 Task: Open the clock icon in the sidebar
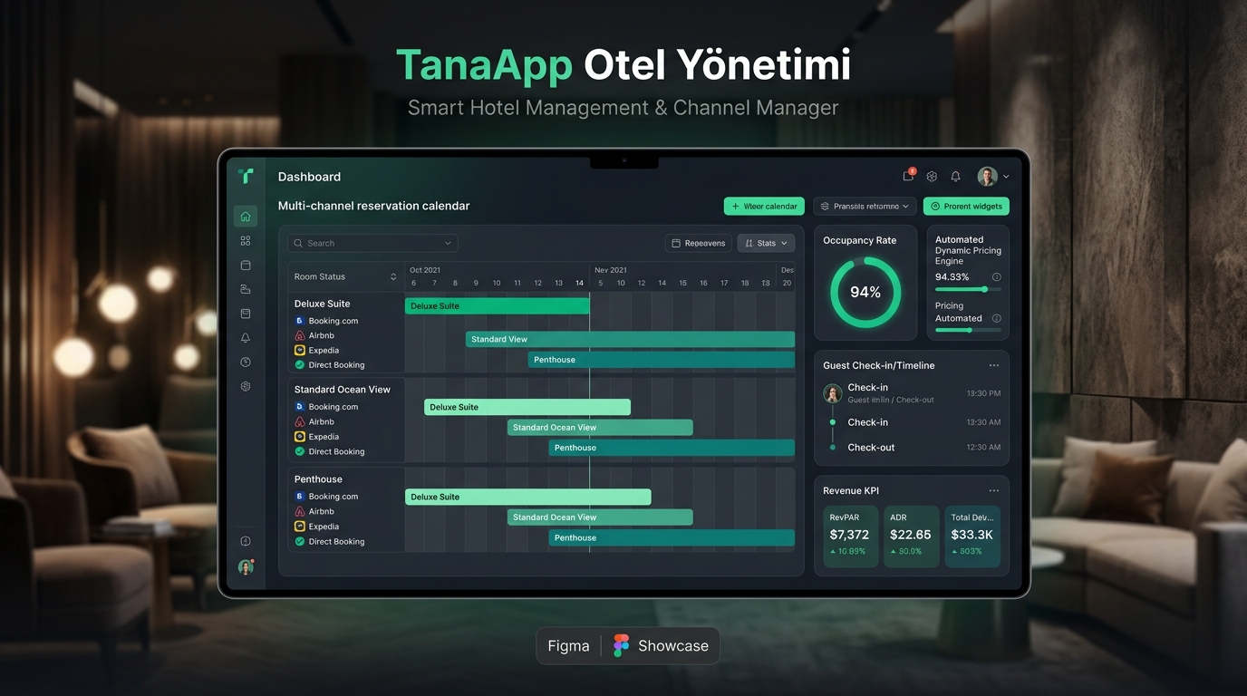point(246,362)
